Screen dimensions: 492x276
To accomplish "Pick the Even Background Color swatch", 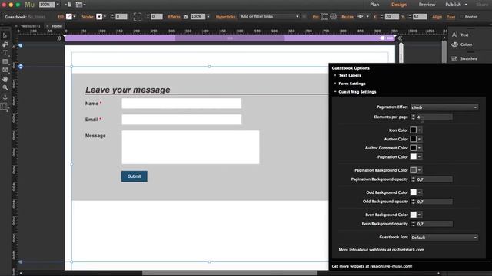I will pos(414,215).
